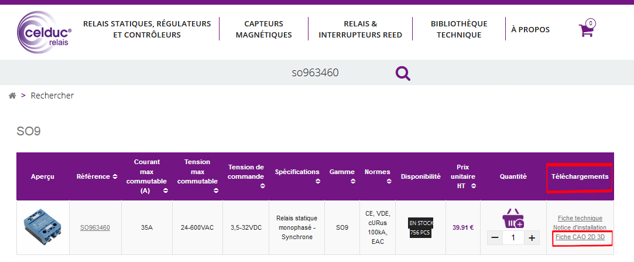The image size is (634, 262).
Task: Open Relais statiques, régulateurs et contrôleurs menu
Action: [147, 29]
